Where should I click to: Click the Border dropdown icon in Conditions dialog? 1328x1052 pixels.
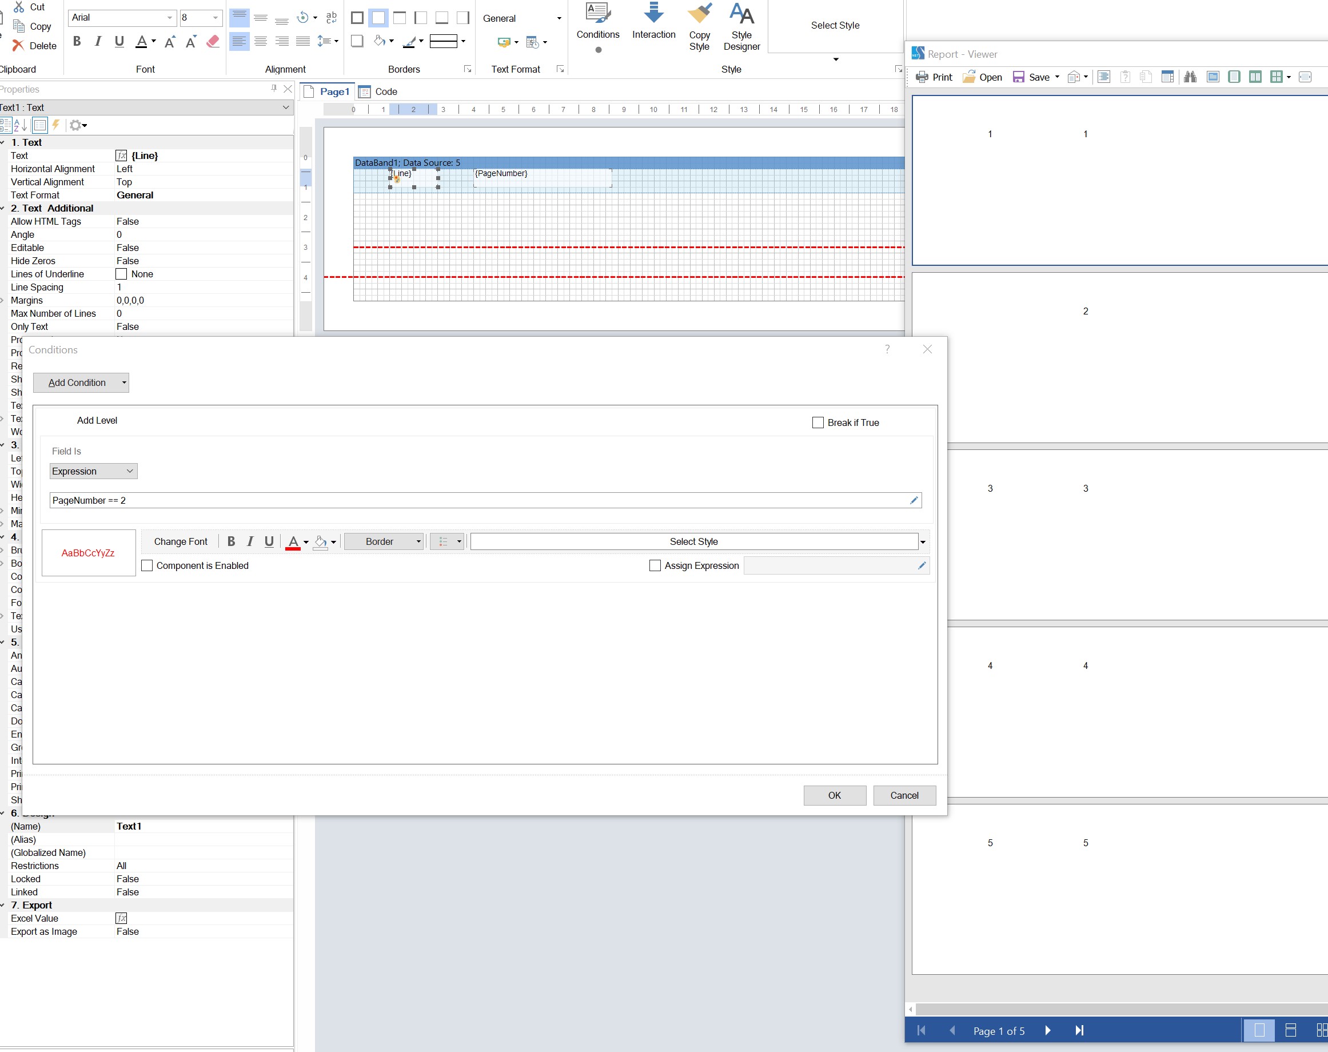click(x=416, y=541)
